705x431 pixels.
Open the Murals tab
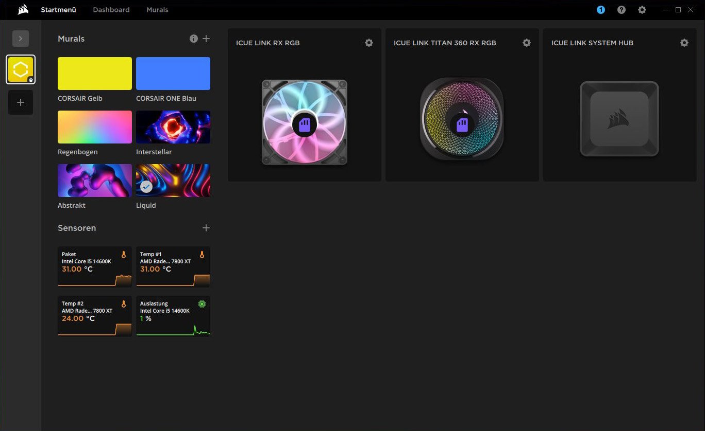[x=157, y=10]
